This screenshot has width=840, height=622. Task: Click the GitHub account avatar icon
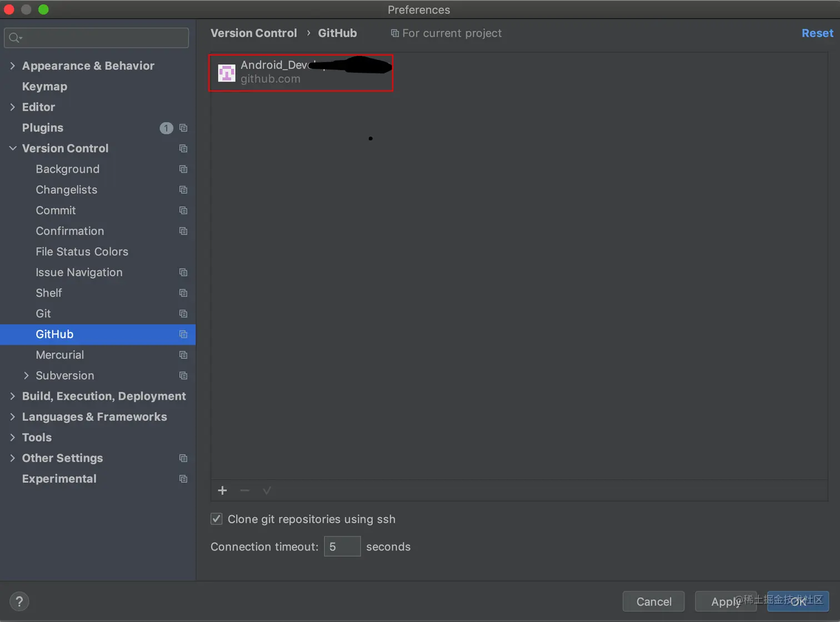point(227,73)
